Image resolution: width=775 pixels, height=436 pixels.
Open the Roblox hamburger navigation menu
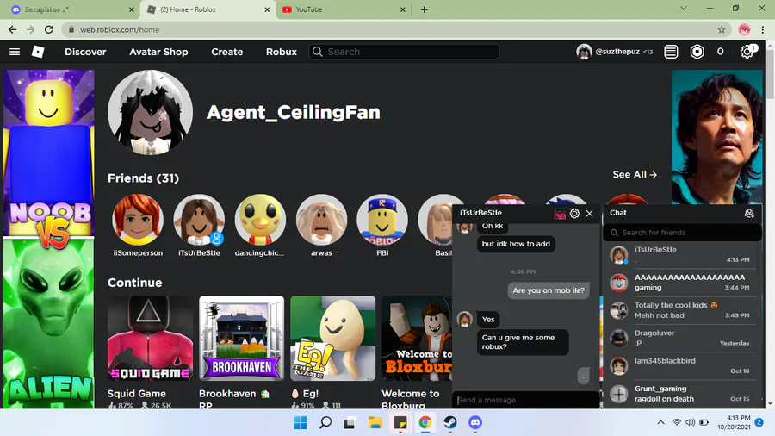pos(15,52)
